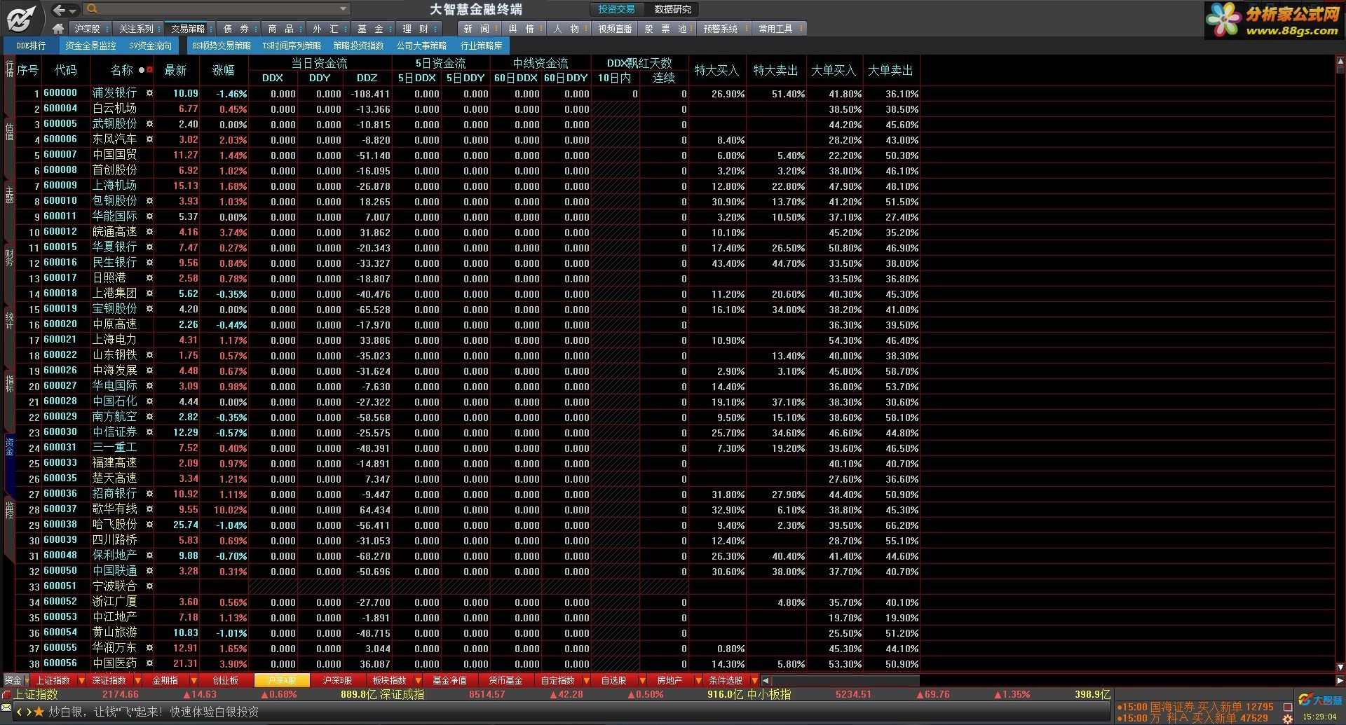Open the 行业策略库 sub-tab
This screenshot has height=725, width=1346.
point(482,46)
